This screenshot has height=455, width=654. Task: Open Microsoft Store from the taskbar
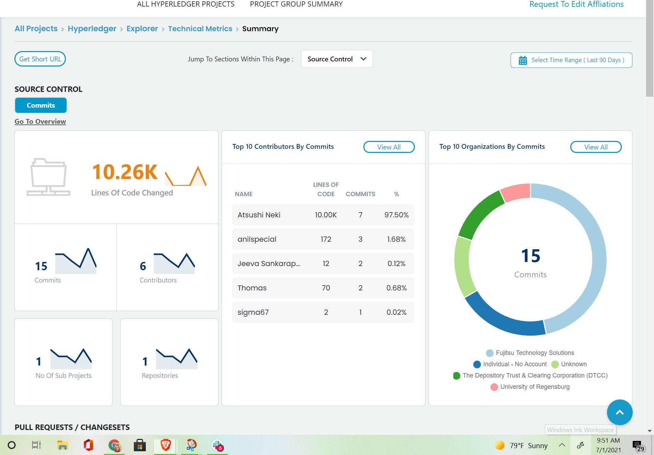pos(140,445)
